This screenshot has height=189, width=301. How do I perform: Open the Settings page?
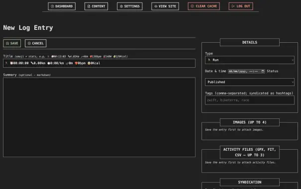(x=129, y=6)
